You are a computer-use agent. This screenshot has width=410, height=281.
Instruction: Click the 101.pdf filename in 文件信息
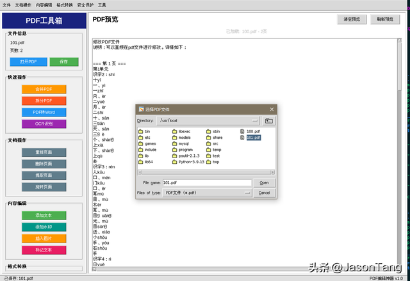[17, 43]
